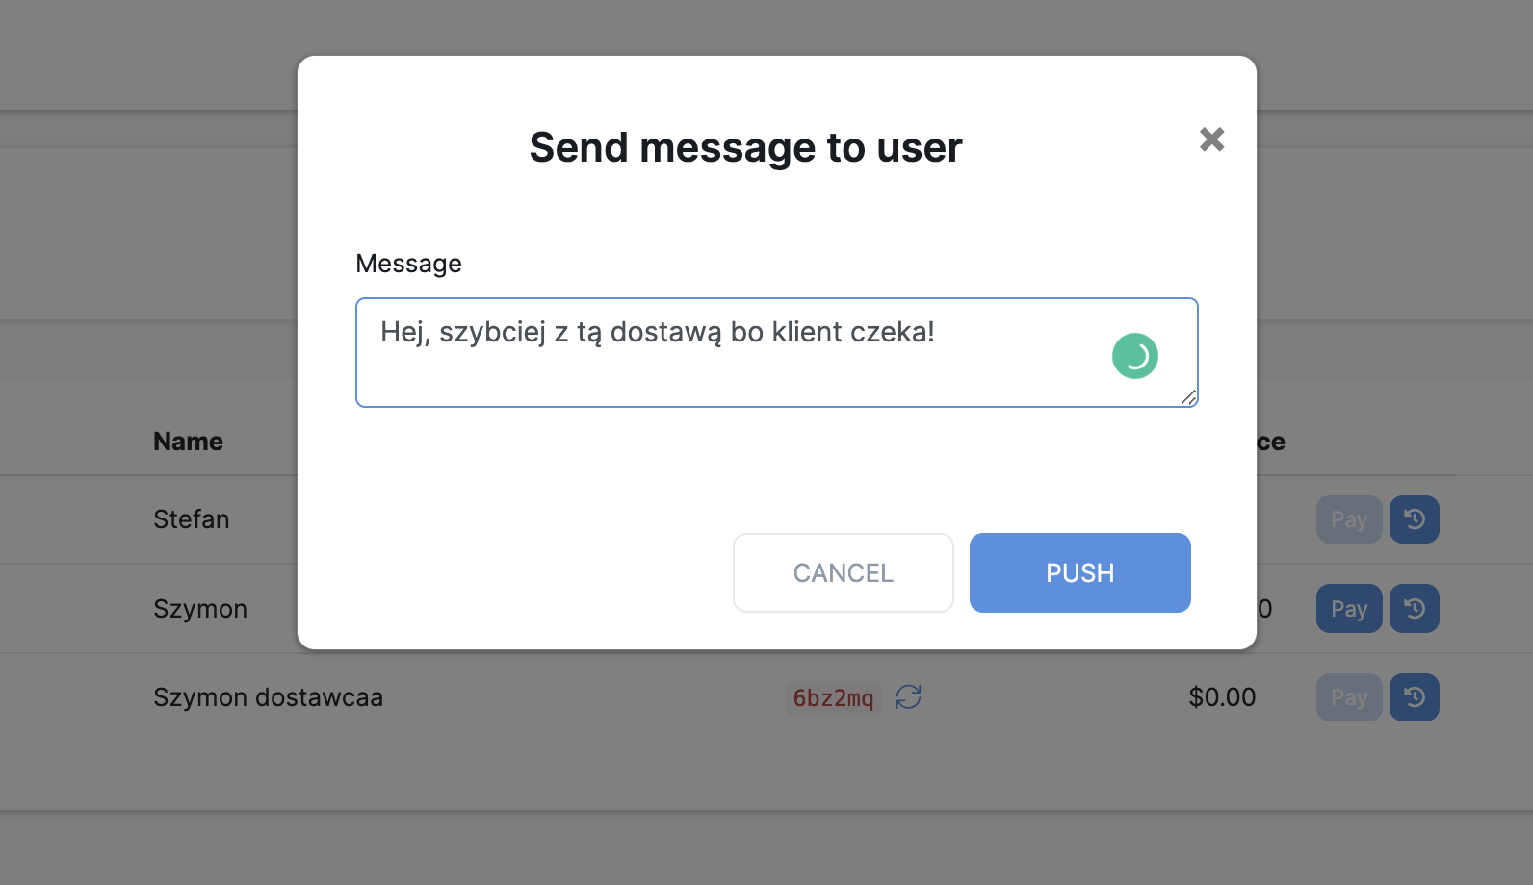Image resolution: width=1533 pixels, height=885 pixels.
Task: Click the $0.00 balance value
Action: tap(1221, 697)
